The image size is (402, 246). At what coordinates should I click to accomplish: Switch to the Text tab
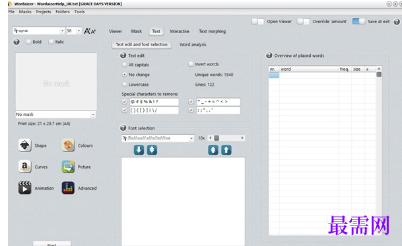pos(156,31)
